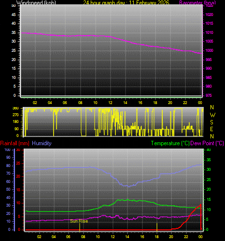Select 5 on the red rainfall axis
Viewport: 225px width, 241px height.
click(19, 216)
